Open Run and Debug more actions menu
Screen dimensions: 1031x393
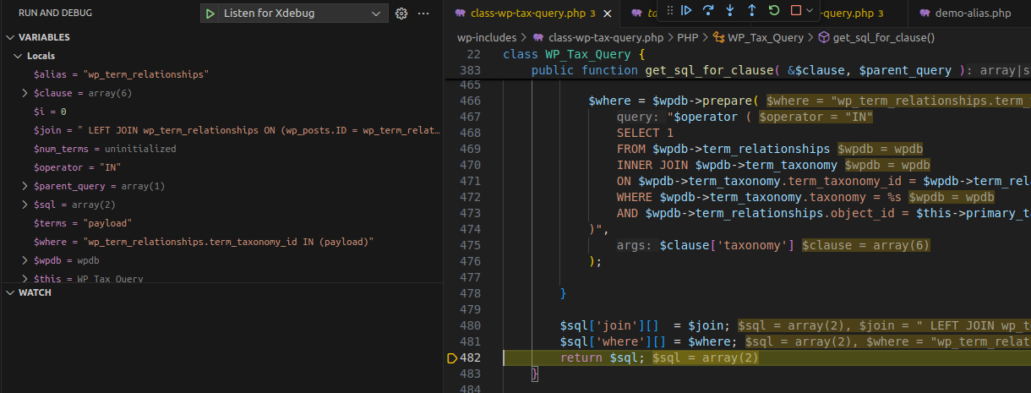tap(424, 14)
